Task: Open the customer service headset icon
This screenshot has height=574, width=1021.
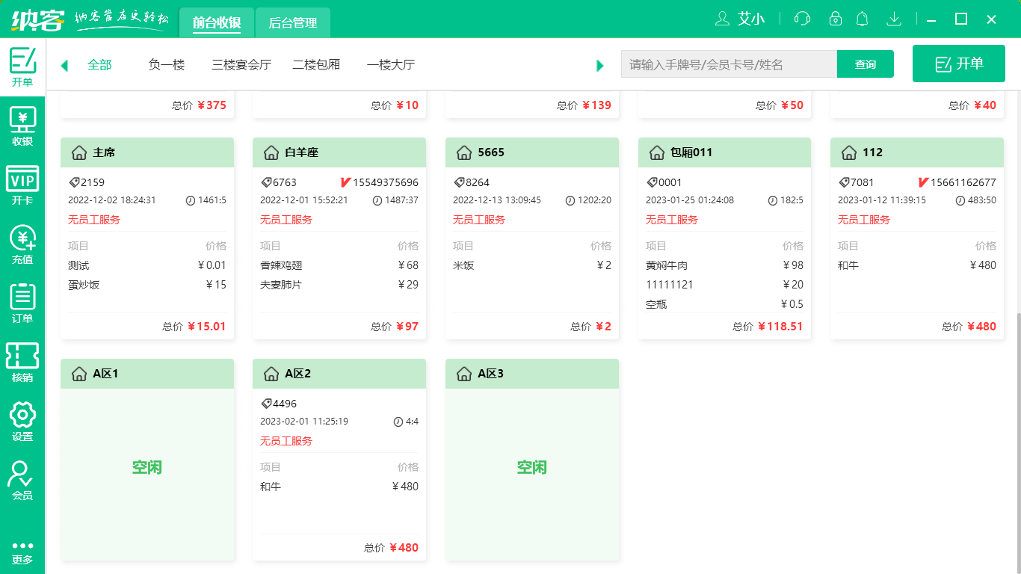Action: click(802, 19)
